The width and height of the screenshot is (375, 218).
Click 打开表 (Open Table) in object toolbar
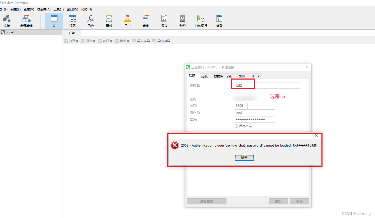coord(71,41)
